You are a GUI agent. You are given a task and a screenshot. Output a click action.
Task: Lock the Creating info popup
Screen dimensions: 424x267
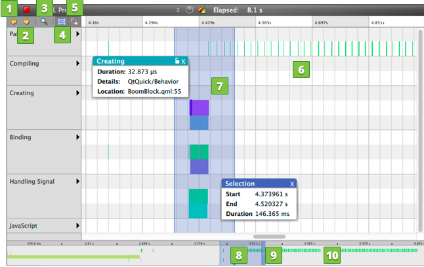point(177,61)
